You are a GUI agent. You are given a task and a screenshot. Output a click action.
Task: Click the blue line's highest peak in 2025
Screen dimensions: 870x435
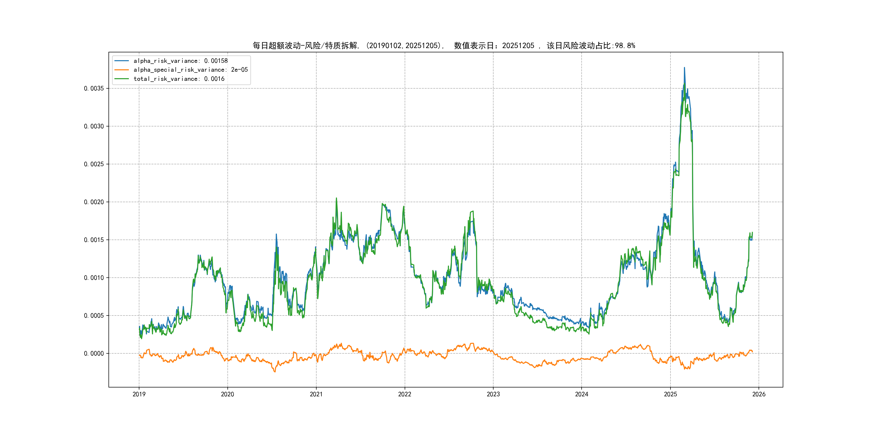tap(684, 68)
